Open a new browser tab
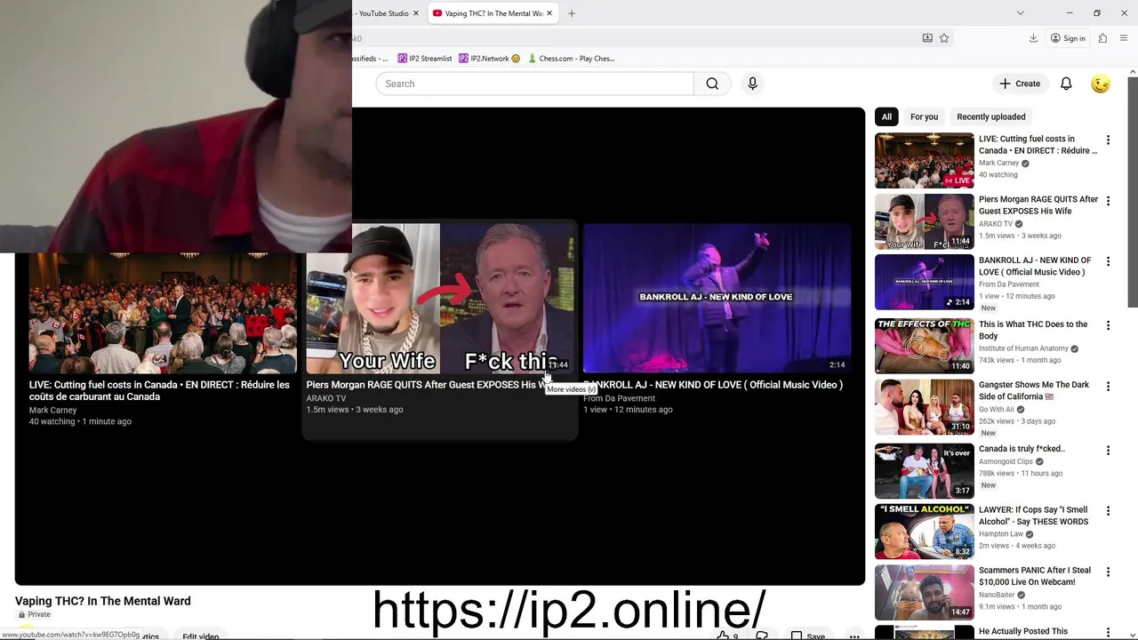Viewport: 1138px width, 640px height. tap(572, 13)
